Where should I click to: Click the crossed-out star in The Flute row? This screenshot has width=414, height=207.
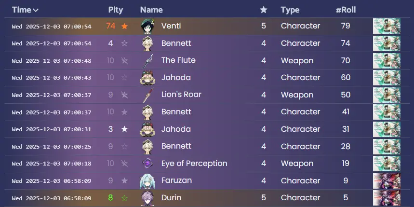tap(125, 61)
